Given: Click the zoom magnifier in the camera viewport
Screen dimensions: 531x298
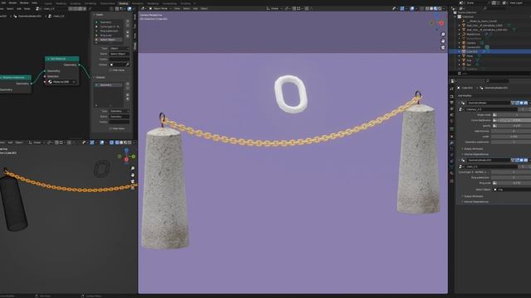Looking at the screenshot, I should point(442,35).
